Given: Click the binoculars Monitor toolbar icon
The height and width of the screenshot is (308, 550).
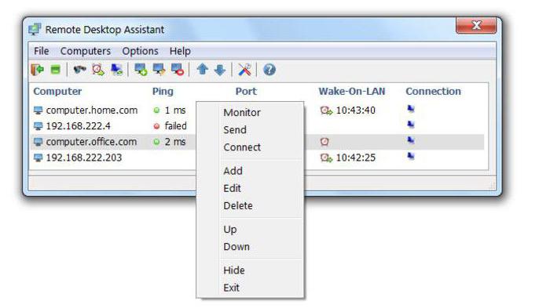Looking at the screenshot, I should (x=79, y=69).
